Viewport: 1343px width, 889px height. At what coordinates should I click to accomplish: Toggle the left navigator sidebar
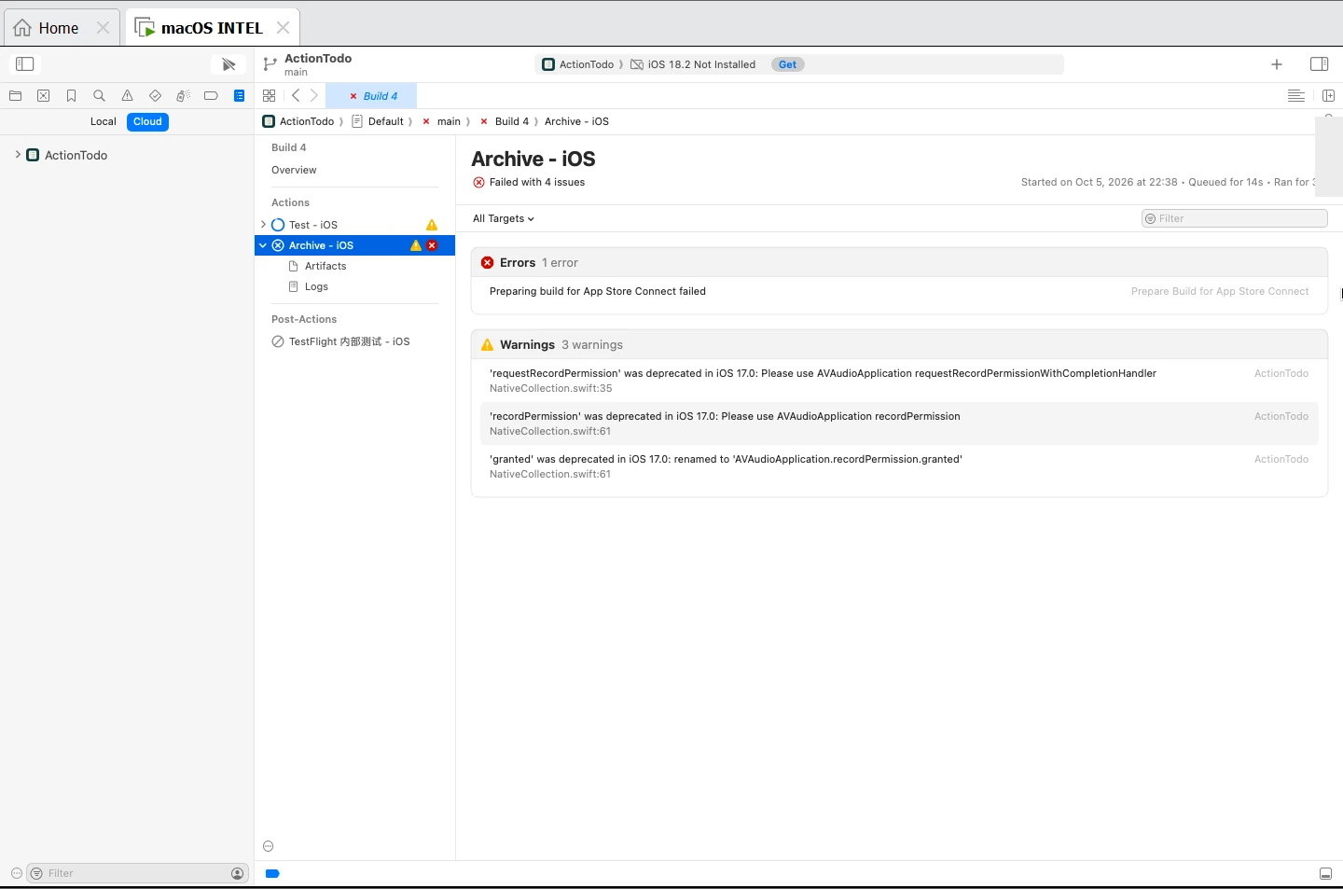click(25, 63)
